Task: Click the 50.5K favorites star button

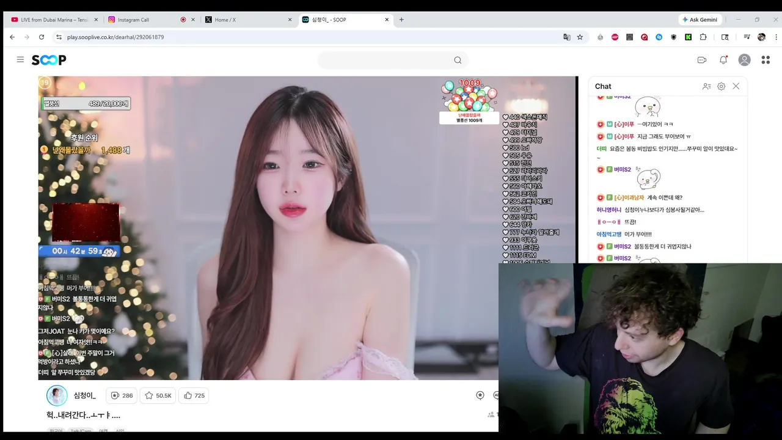Action: [158, 395]
